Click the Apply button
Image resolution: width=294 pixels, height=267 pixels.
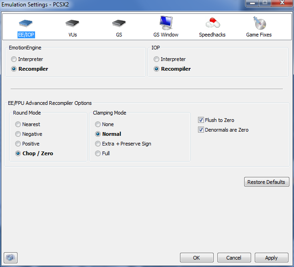(271, 258)
